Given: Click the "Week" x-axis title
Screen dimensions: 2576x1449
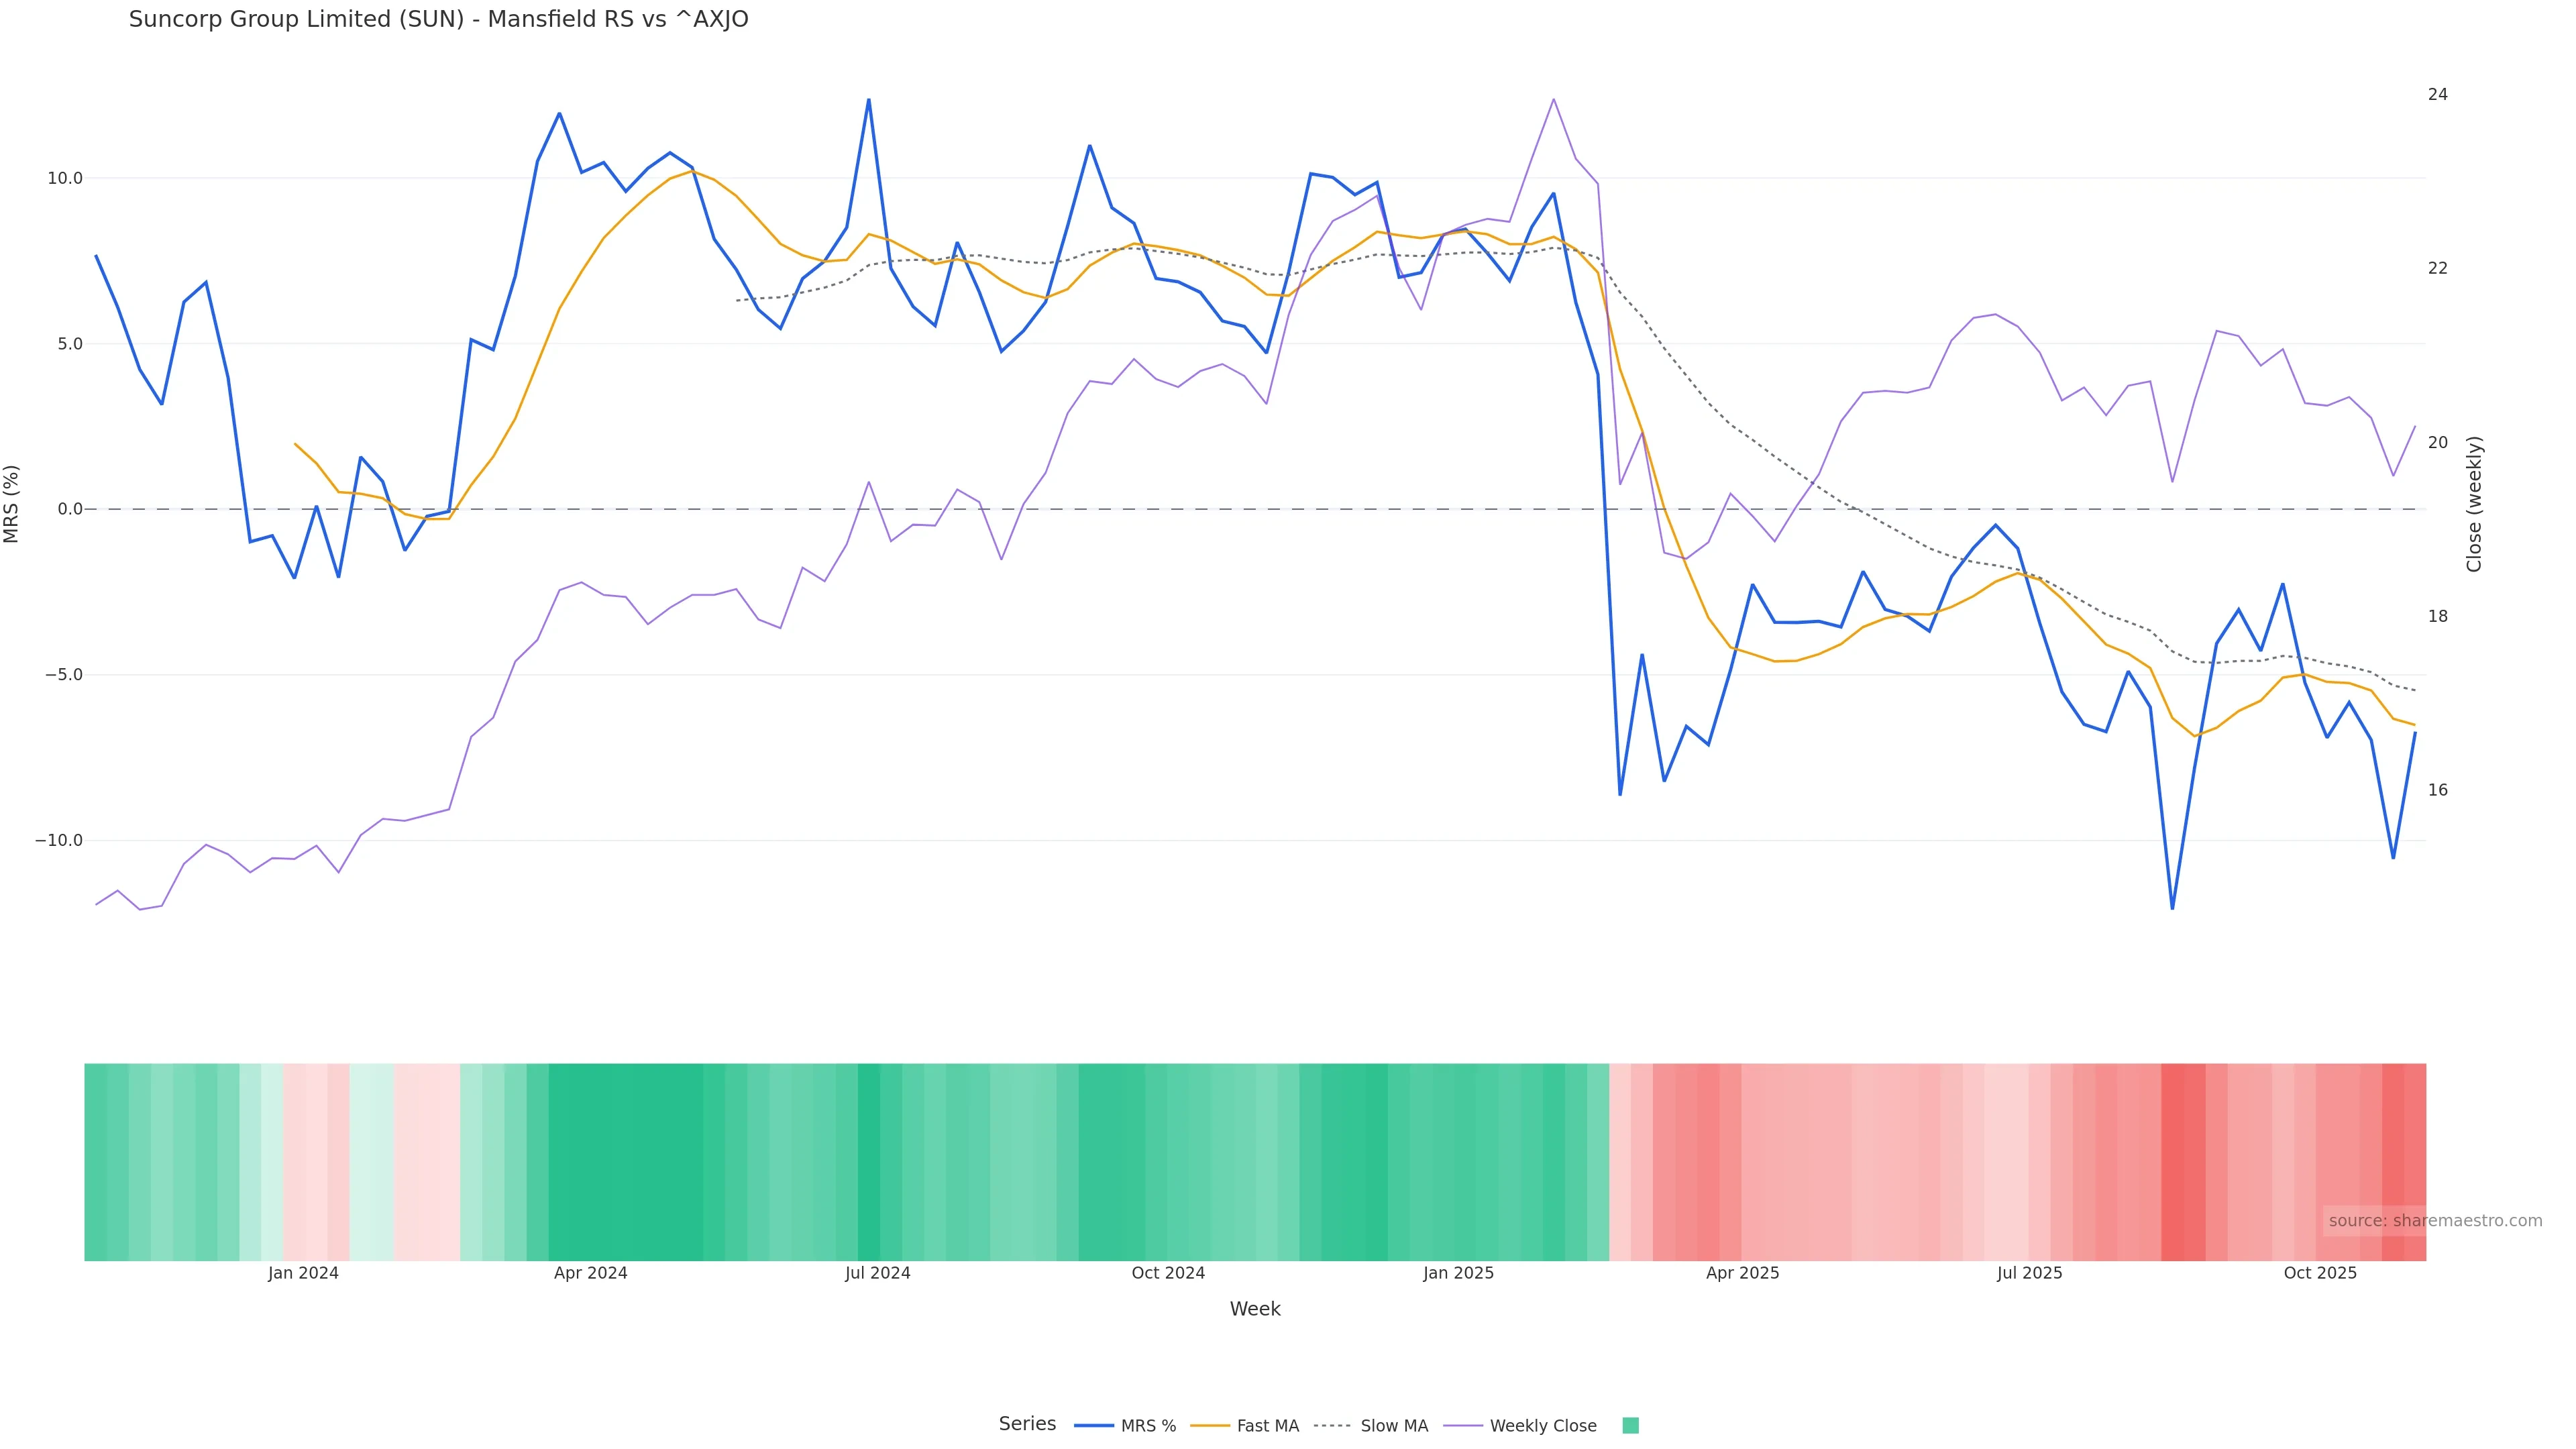Looking at the screenshot, I should 1254,1309.
